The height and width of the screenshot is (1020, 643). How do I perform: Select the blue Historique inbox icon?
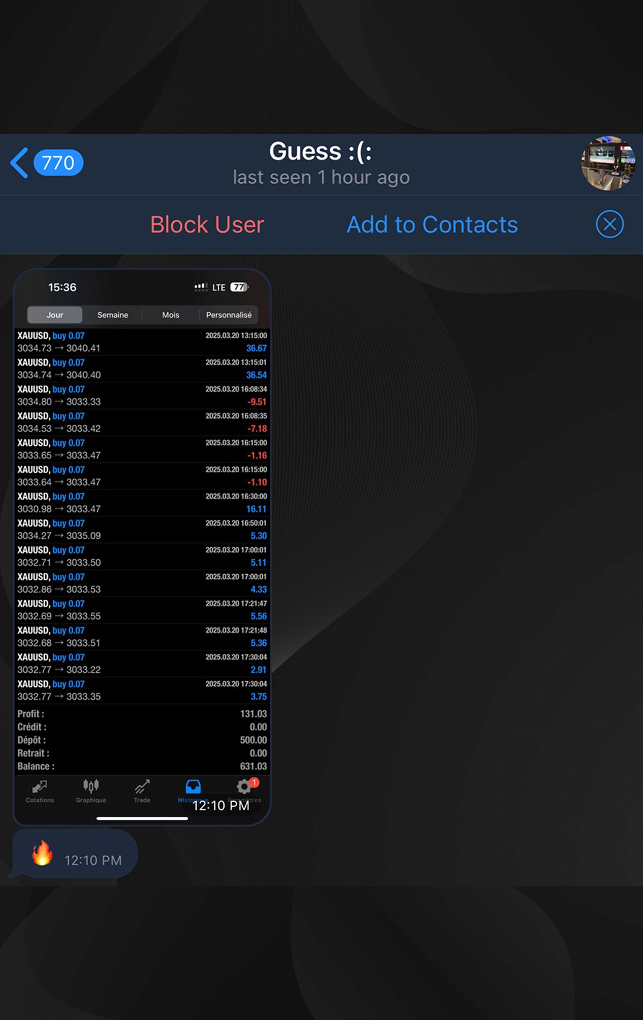(x=193, y=788)
